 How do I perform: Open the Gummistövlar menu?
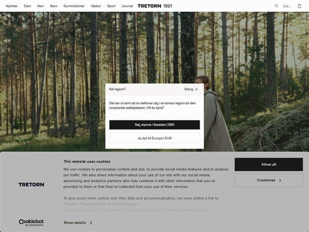click(x=74, y=6)
